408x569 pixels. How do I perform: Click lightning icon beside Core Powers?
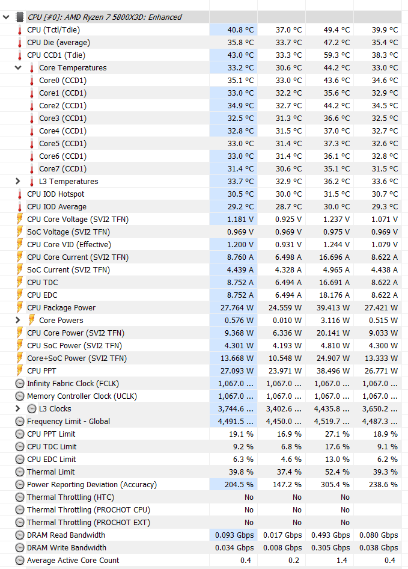pos(32,320)
